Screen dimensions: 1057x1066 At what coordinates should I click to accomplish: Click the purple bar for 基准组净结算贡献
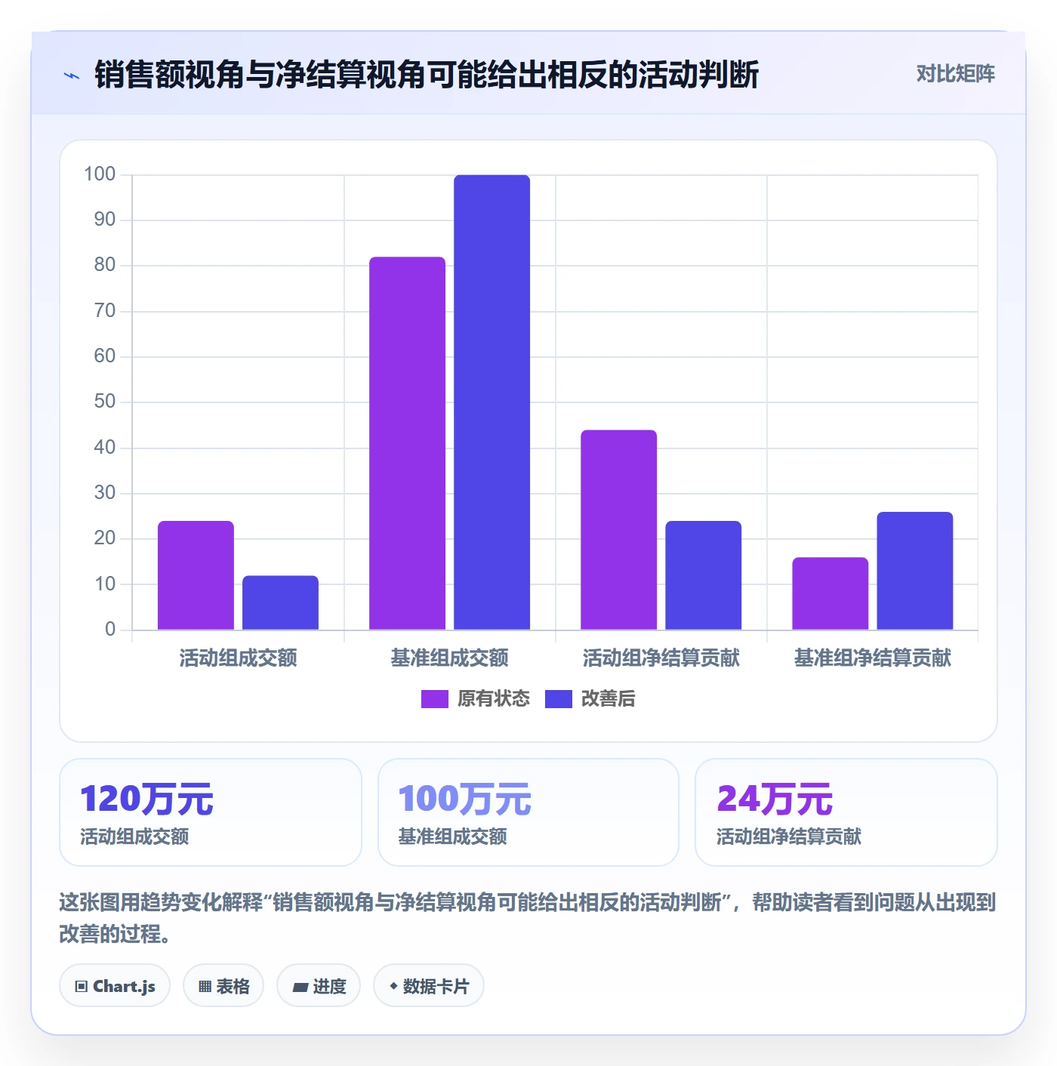click(x=830, y=593)
